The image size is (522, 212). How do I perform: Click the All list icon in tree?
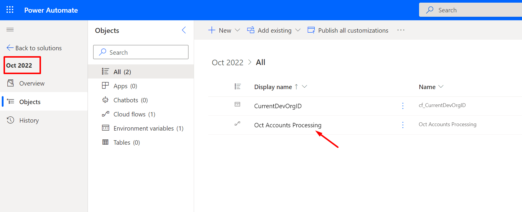tap(105, 71)
